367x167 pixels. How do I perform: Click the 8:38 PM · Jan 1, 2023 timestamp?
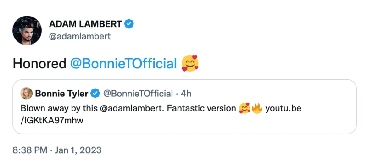[x=57, y=150]
